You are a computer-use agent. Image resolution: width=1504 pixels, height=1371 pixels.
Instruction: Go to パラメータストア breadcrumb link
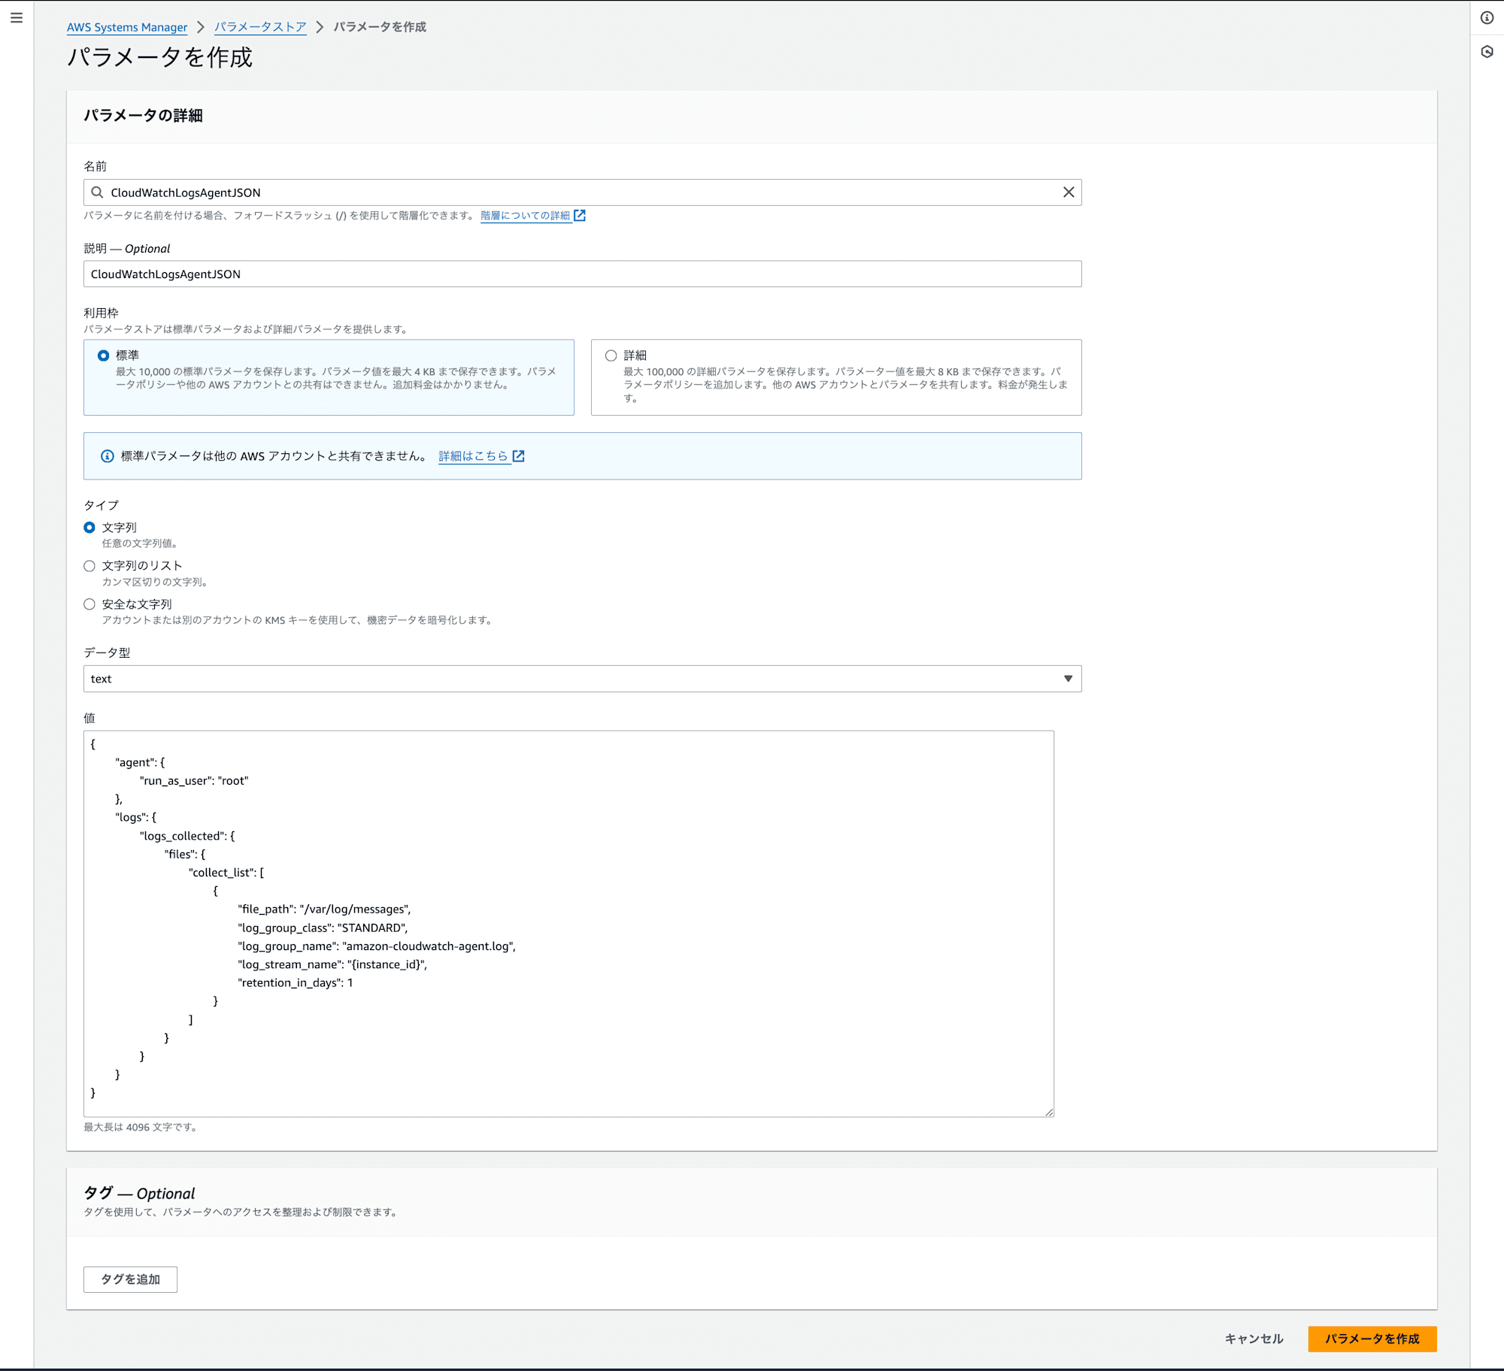[x=260, y=27]
